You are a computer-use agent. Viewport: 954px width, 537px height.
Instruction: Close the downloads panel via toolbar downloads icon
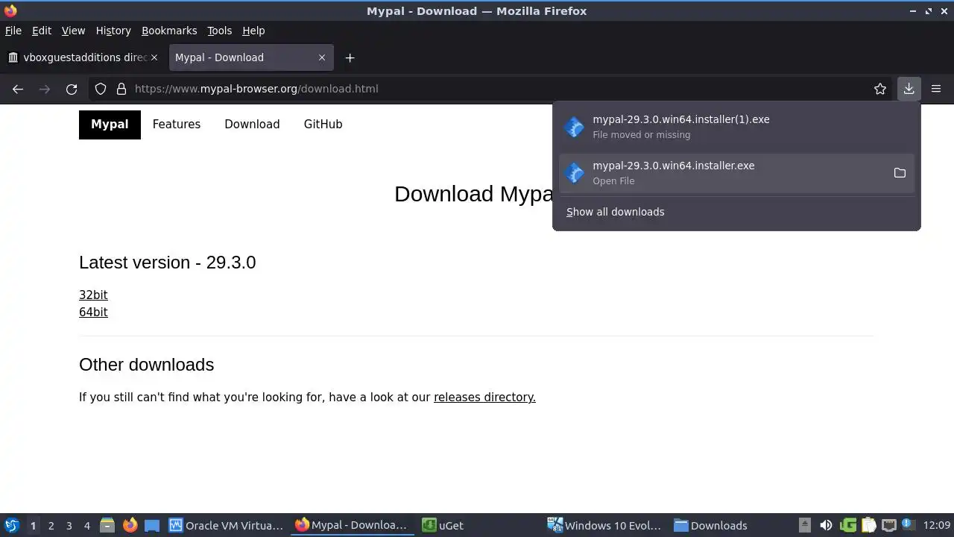(x=909, y=89)
